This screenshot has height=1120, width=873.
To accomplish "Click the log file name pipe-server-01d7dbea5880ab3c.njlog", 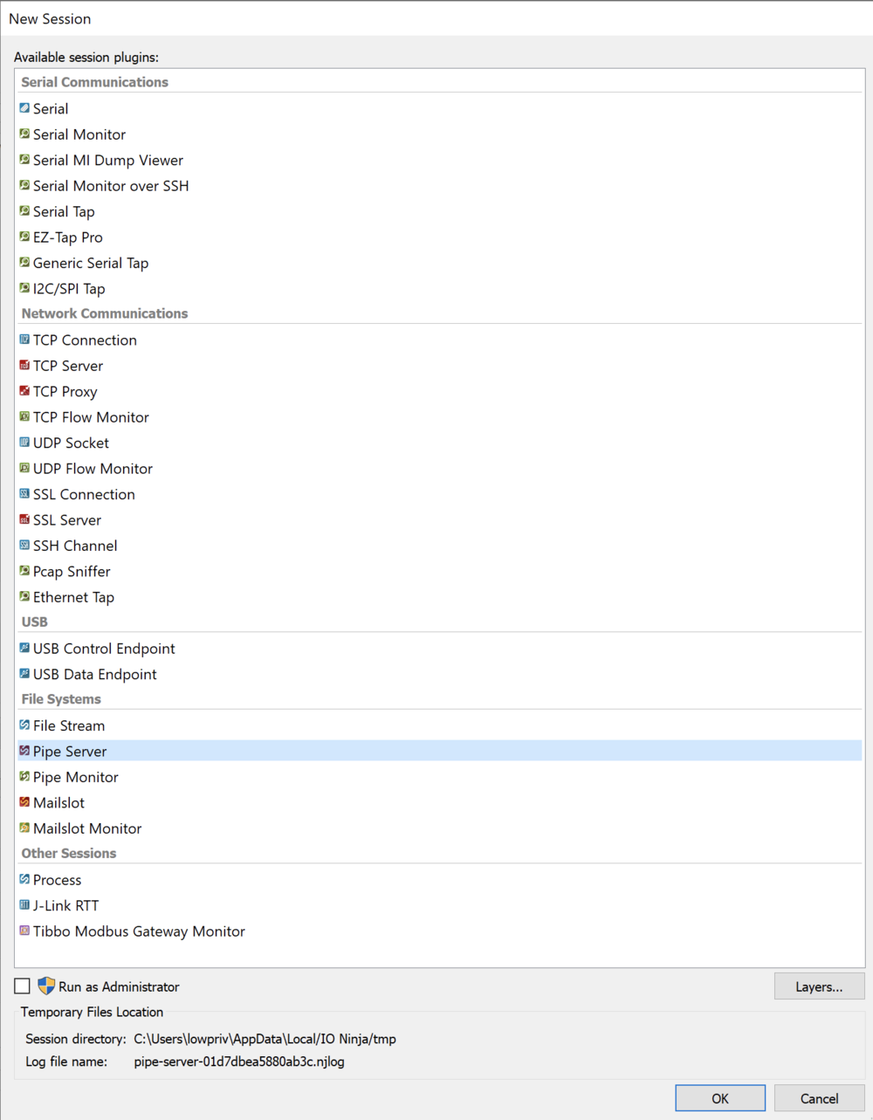I will [x=239, y=1062].
